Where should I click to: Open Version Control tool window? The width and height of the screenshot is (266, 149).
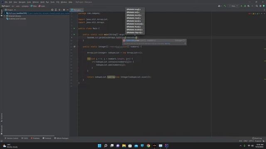11,138
